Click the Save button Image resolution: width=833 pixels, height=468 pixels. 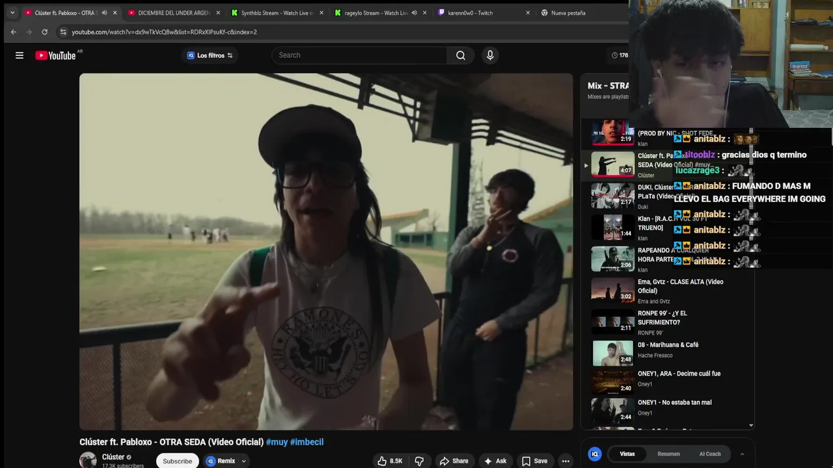pyautogui.click(x=534, y=461)
